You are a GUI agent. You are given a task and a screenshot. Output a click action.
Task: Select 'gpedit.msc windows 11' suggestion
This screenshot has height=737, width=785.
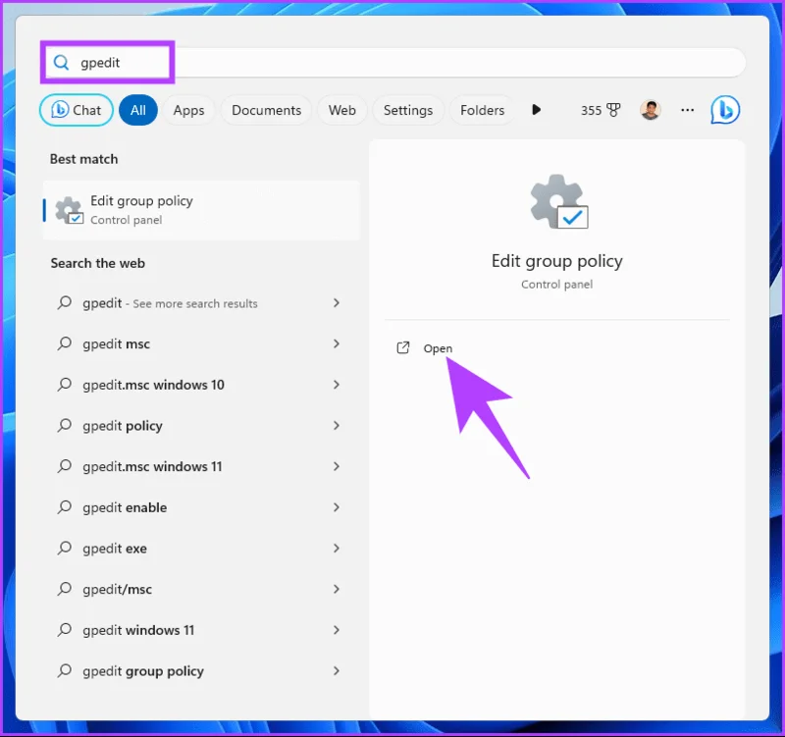tap(200, 466)
